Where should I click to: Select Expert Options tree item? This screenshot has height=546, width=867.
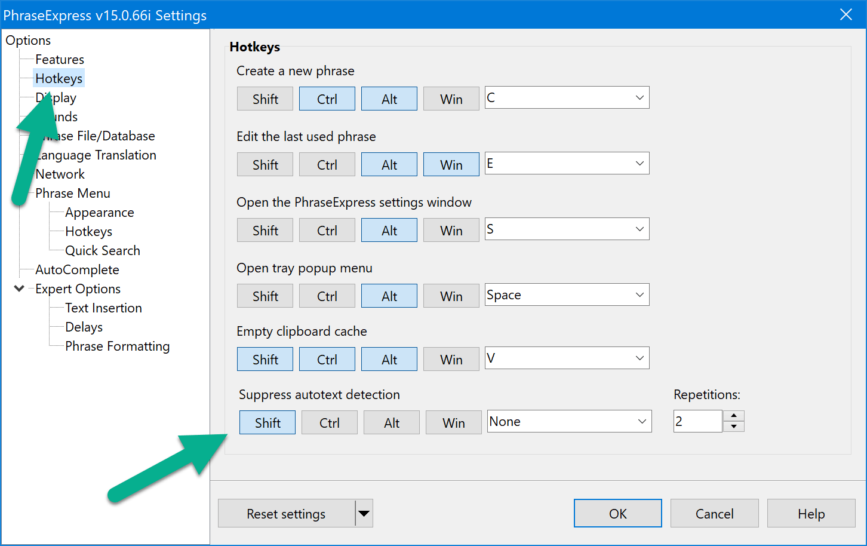78,289
